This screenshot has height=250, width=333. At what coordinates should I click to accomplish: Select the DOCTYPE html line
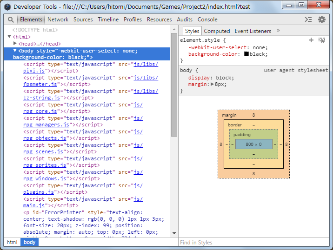[35, 30]
